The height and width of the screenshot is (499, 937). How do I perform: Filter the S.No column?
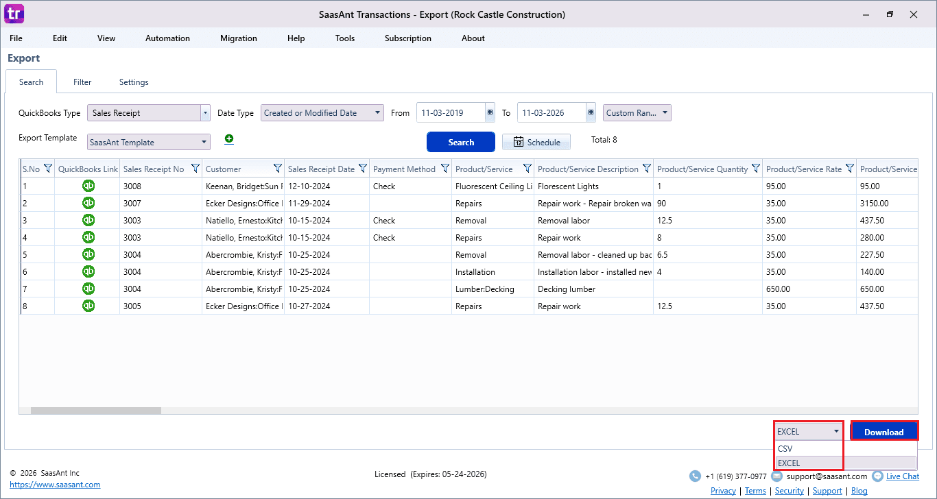pyautogui.click(x=48, y=169)
